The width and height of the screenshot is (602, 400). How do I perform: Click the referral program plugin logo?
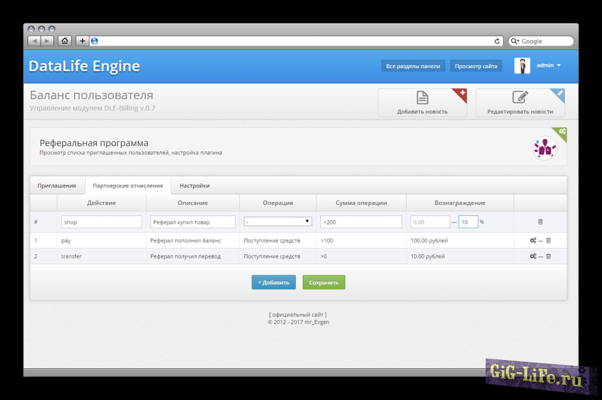tap(544, 147)
